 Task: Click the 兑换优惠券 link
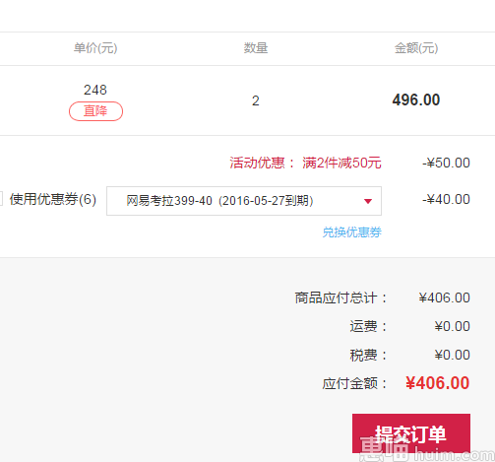(x=352, y=232)
